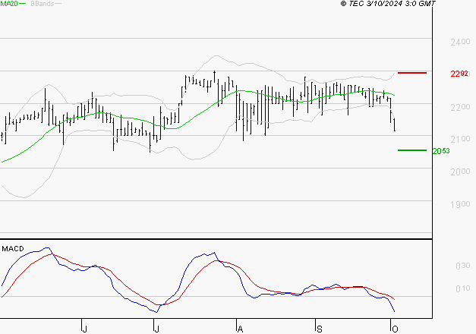
Task: Click the 2400 price axis label
Action: [460, 42]
